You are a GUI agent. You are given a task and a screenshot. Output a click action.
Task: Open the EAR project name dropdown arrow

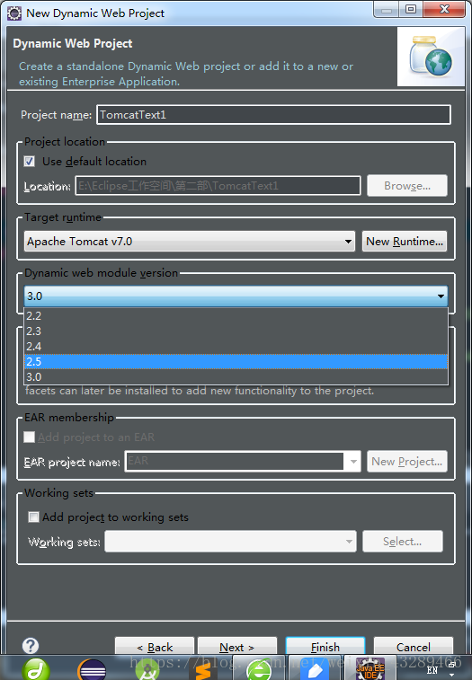(x=353, y=461)
